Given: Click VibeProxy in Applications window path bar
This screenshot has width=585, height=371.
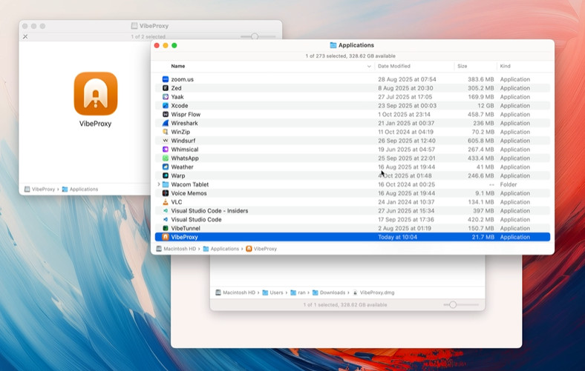Looking at the screenshot, I should coord(261,249).
